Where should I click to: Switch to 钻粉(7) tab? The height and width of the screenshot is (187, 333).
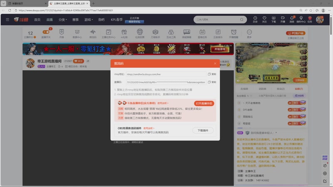tap(299, 89)
